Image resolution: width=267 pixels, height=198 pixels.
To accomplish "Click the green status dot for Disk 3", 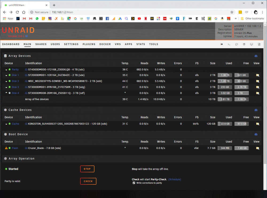I will tap(10, 87).
